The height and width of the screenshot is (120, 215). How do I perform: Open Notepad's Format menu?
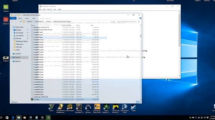[49, 9]
